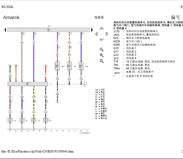This screenshot has width=183, height=159.
Task: Click color code rs = 粉红色
Action: click(101, 118)
